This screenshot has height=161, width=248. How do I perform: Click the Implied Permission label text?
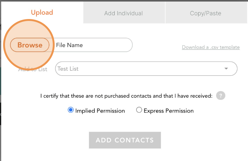(100, 111)
